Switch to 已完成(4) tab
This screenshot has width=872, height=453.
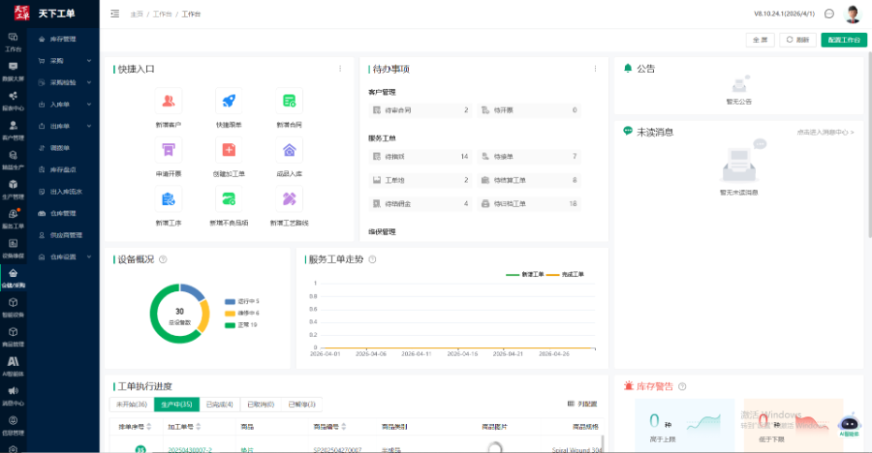coord(220,404)
